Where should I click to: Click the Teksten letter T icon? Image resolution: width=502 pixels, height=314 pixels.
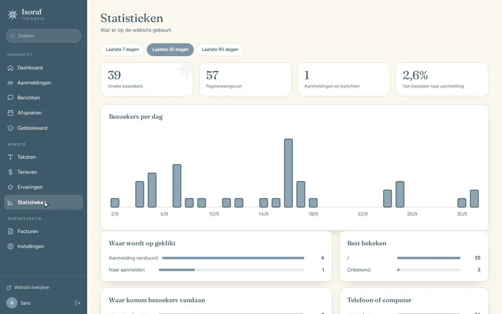pos(10,157)
